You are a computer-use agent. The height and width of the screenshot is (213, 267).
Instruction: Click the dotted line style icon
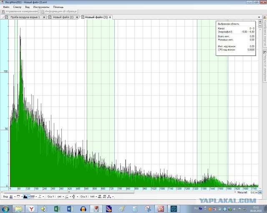click(33, 197)
